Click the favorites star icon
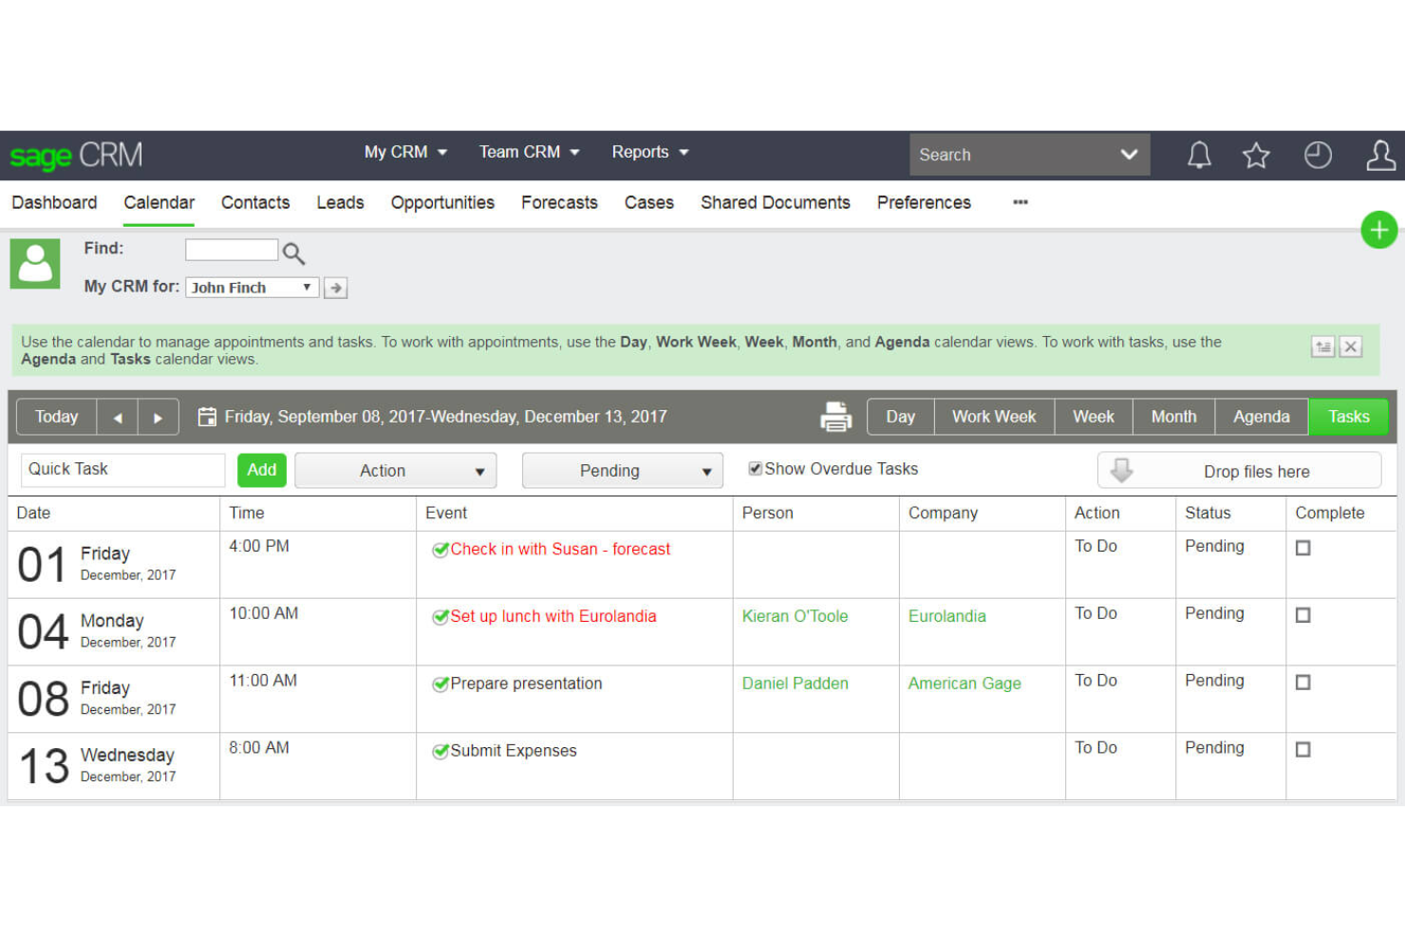Image resolution: width=1405 pixels, height=937 pixels. pos(1256,155)
